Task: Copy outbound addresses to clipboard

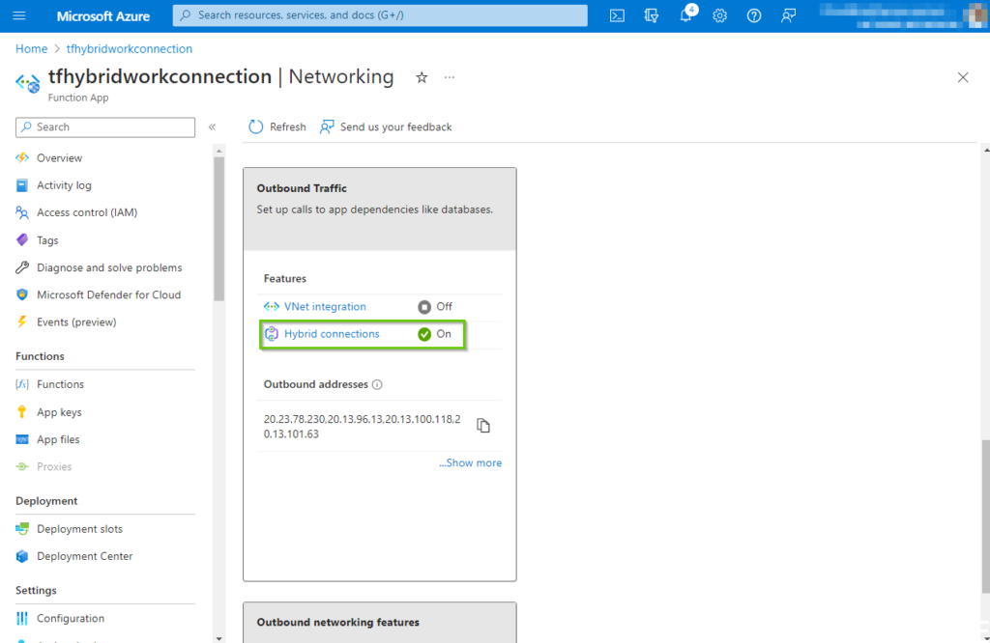Action: tap(483, 426)
